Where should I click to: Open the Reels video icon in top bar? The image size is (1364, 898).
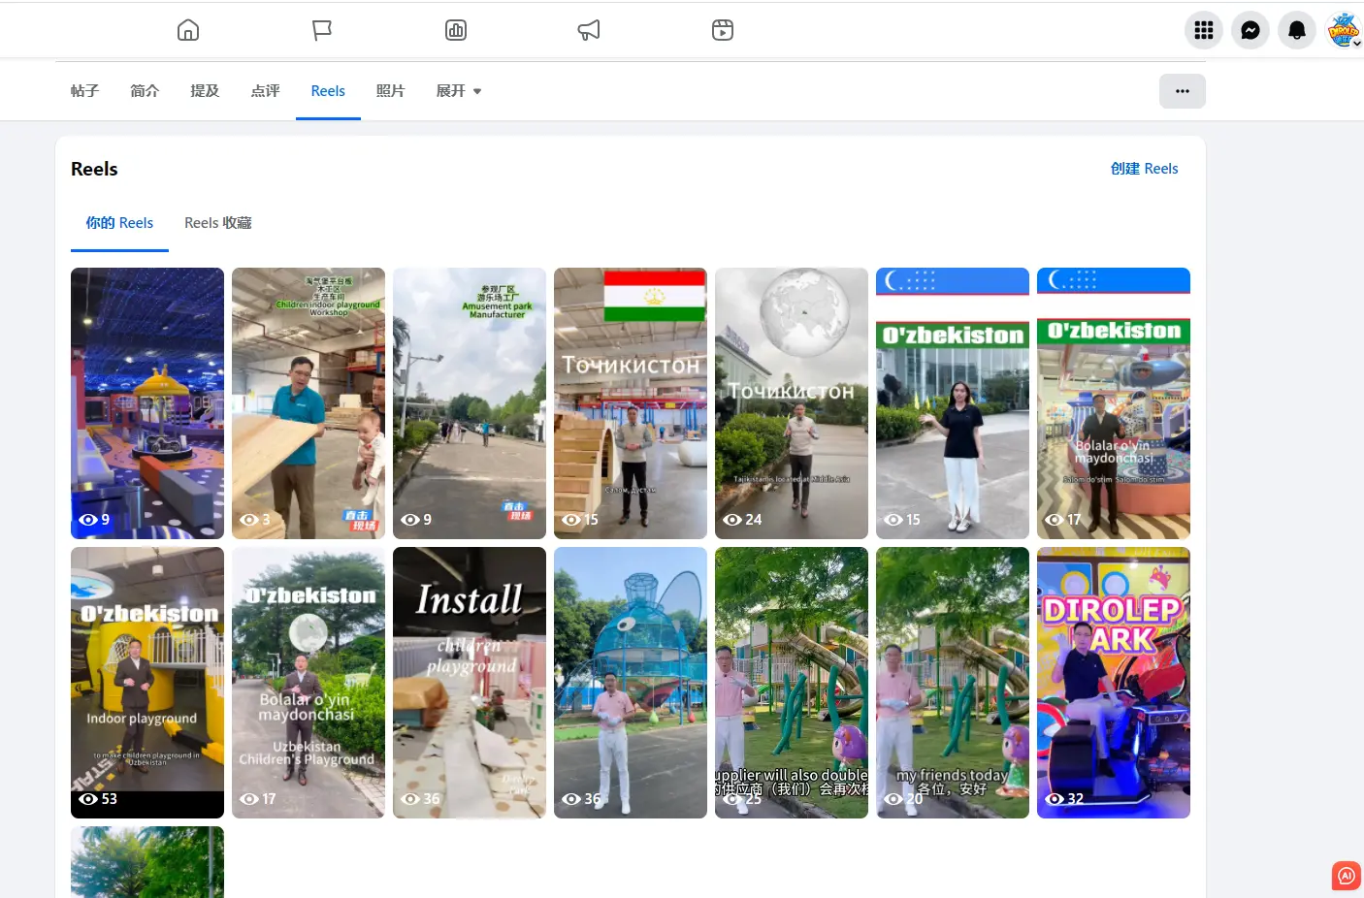point(723,30)
